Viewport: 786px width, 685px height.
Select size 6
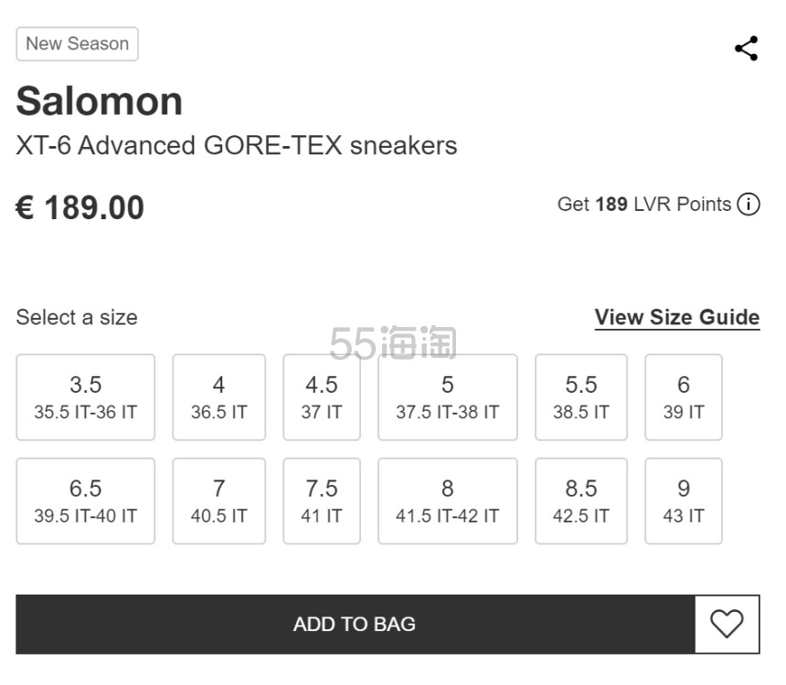coord(684,396)
